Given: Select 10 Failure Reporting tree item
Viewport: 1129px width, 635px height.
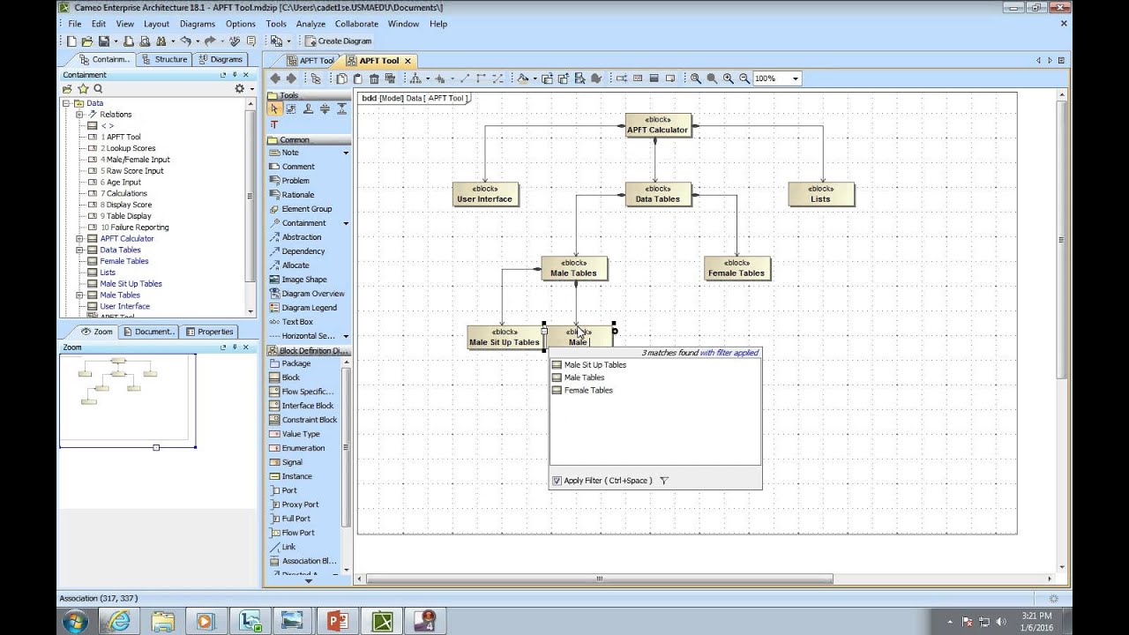Looking at the screenshot, I should (x=134, y=228).
